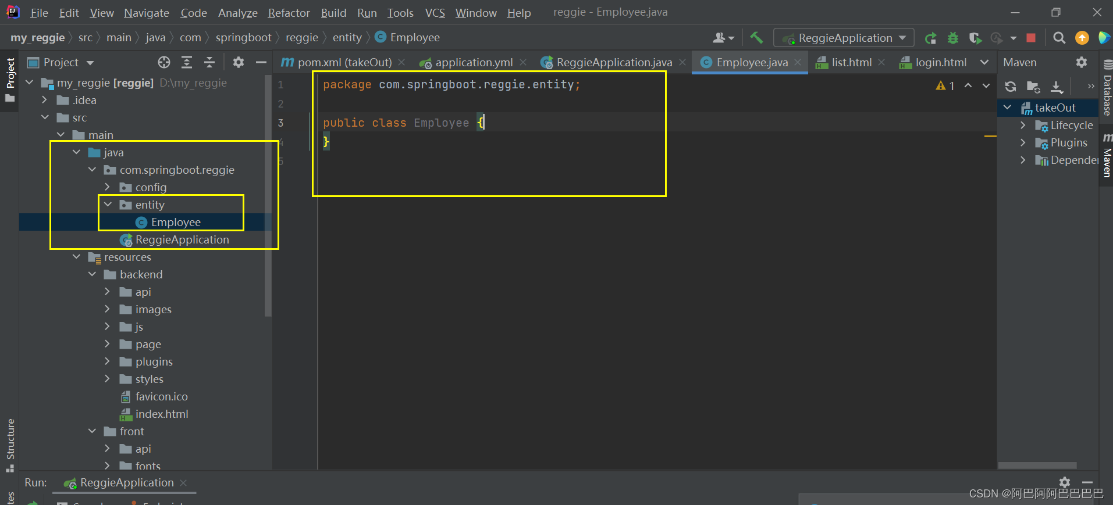Screen dimensions: 1113x505
Task: Expand Lifecycle node in Maven
Action: pyautogui.click(x=1023, y=125)
